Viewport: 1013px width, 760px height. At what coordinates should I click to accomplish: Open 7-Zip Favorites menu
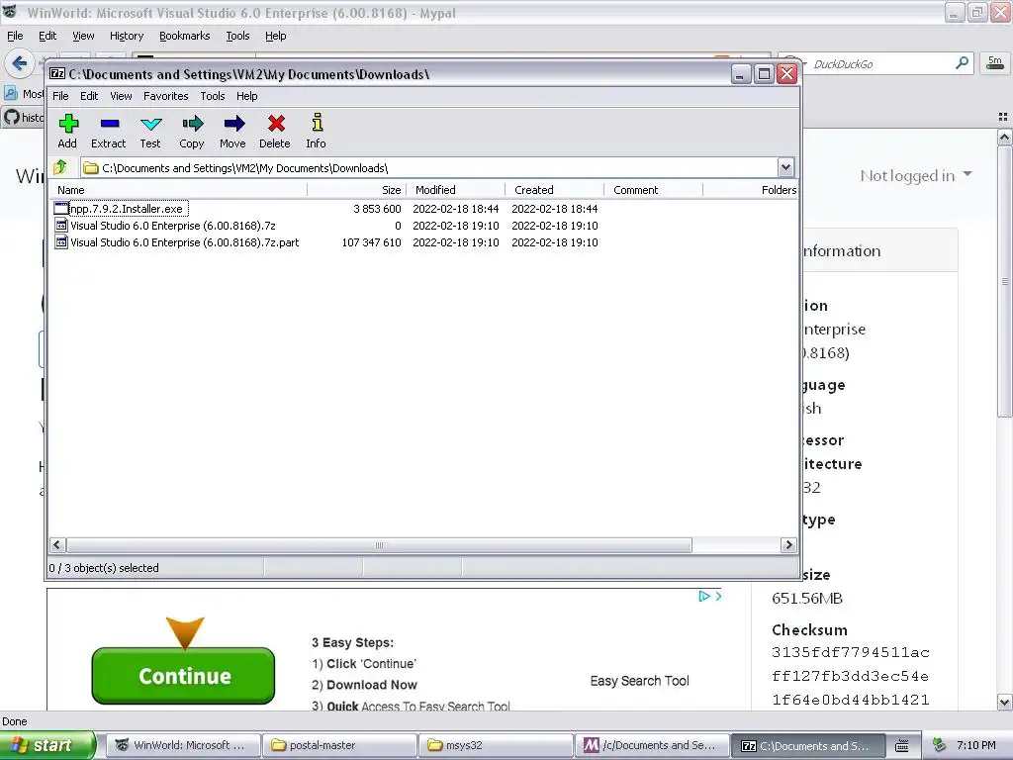pyautogui.click(x=166, y=96)
